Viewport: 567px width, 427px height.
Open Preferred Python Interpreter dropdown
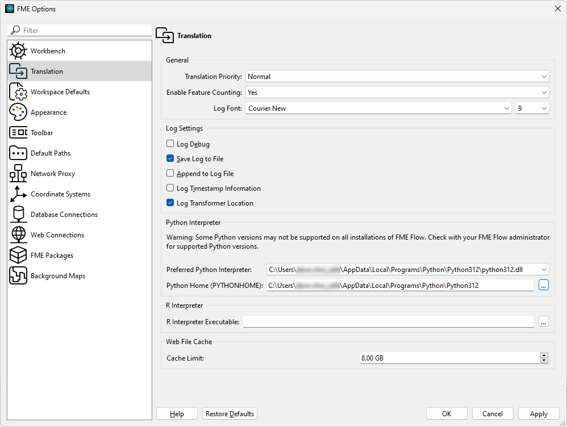coord(408,269)
